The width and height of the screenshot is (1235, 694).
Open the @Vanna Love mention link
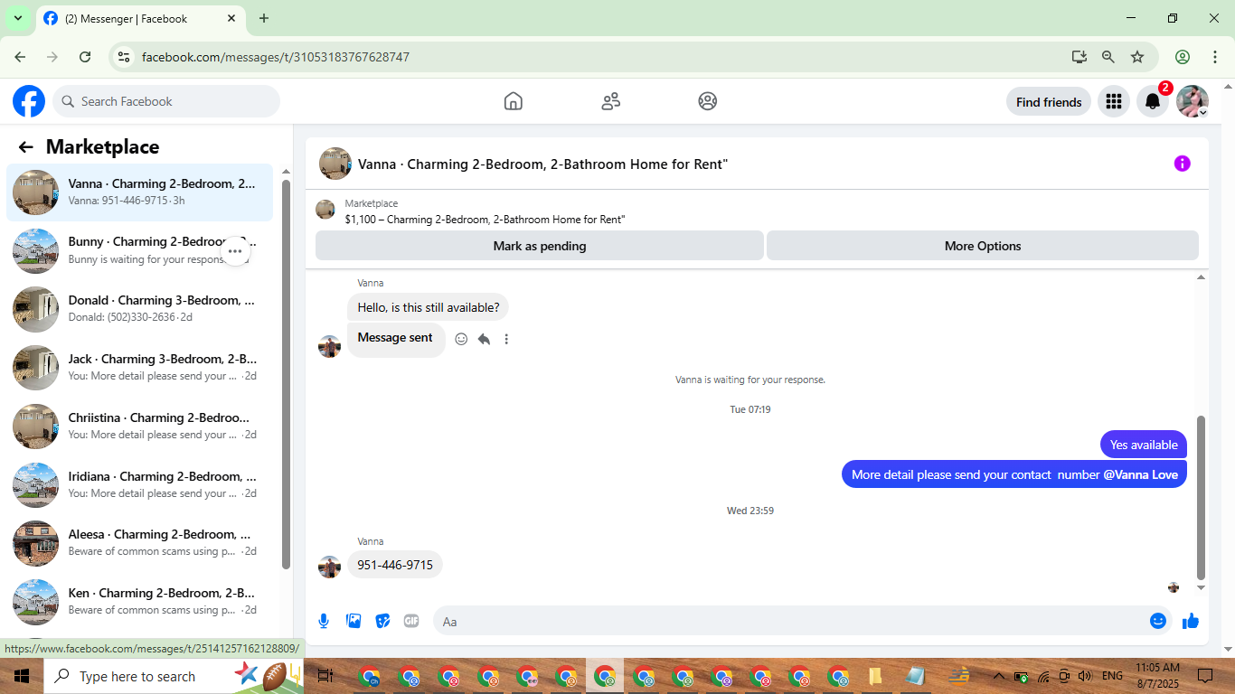(1141, 474)
